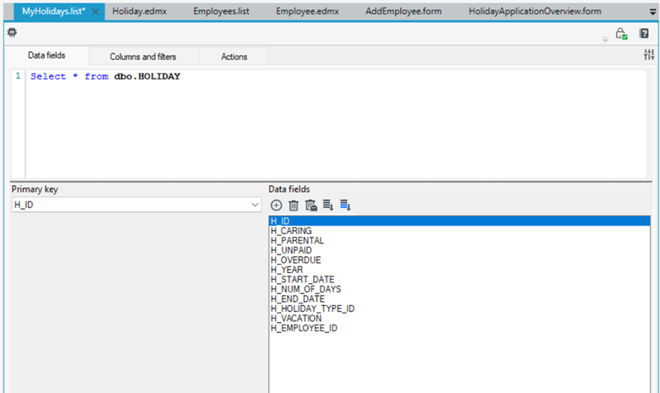
Task: Select H_START_DATE field
Action: [459, 280]
